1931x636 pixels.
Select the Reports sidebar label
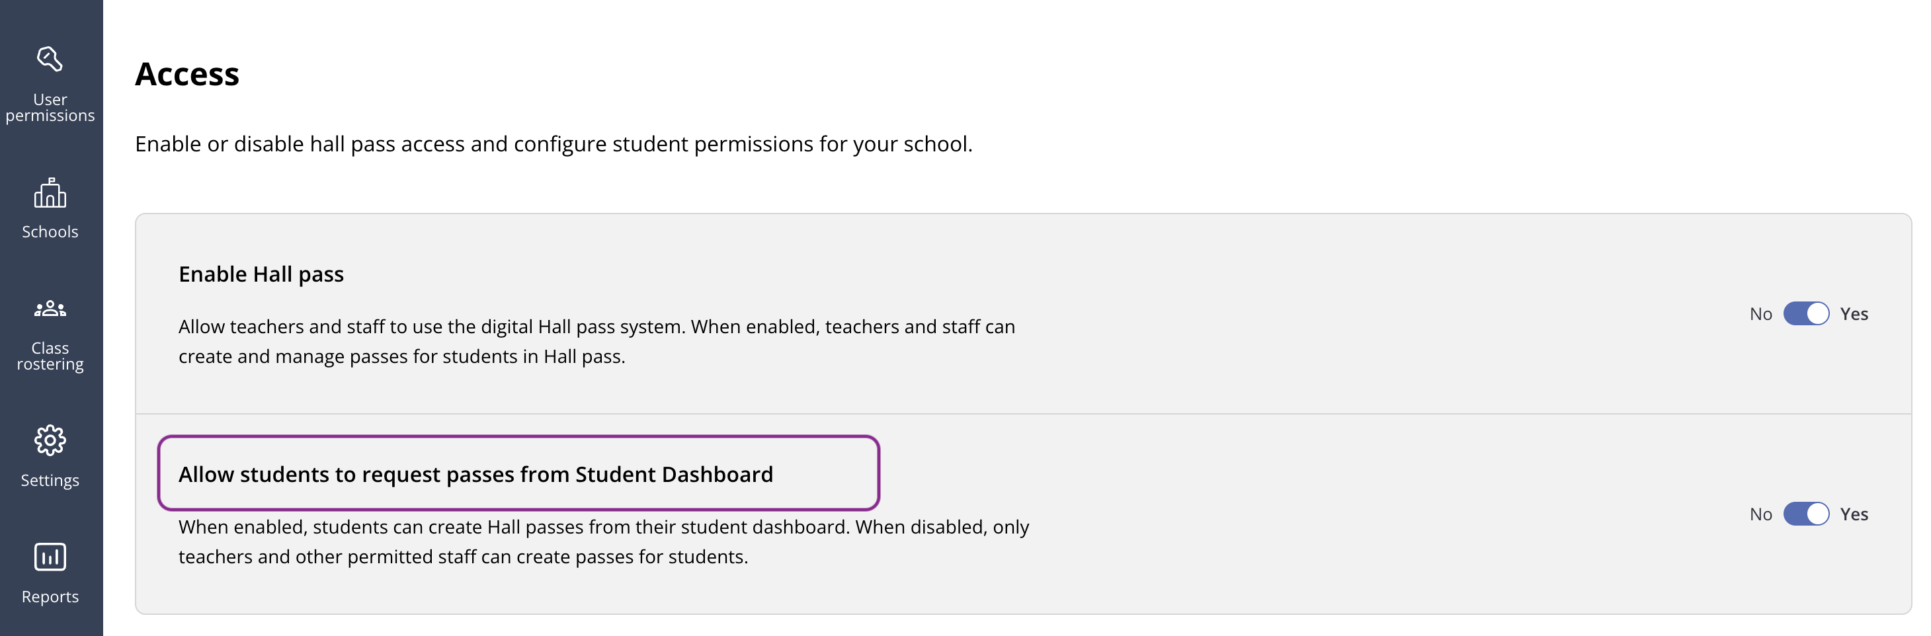[x=50, y=596]
